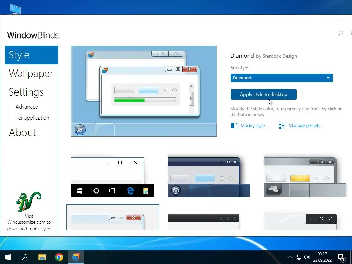Click the Modify style link
This screenshot has width=352, height=264.
(x=253, y=126)
